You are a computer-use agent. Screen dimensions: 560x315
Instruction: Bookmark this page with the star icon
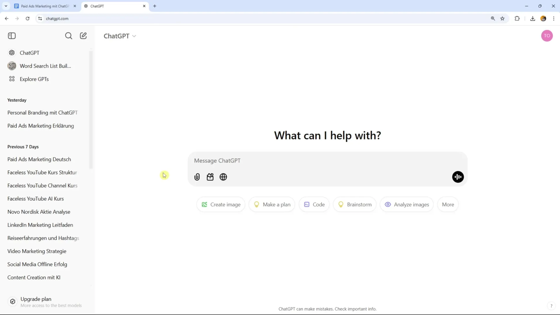[x=503, y=18]
